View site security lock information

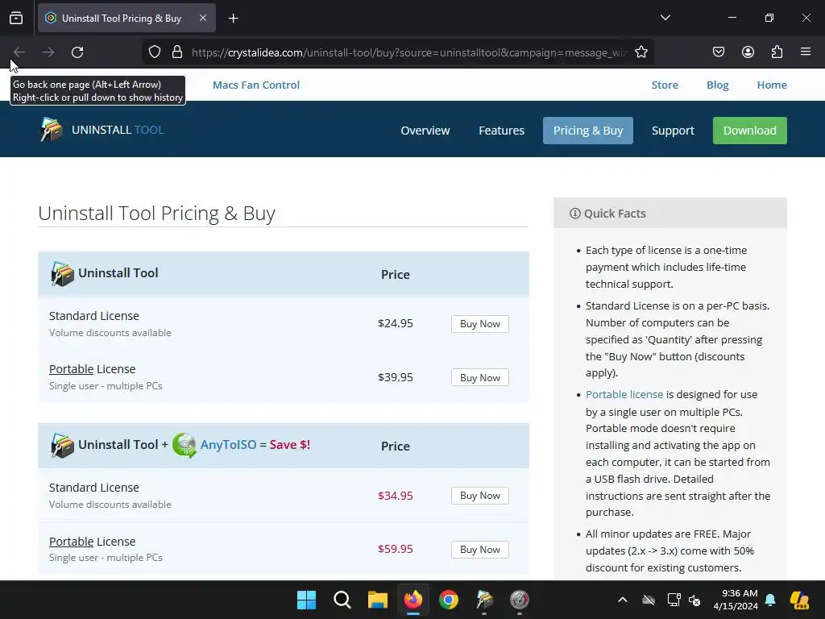(x=177, y=52)
